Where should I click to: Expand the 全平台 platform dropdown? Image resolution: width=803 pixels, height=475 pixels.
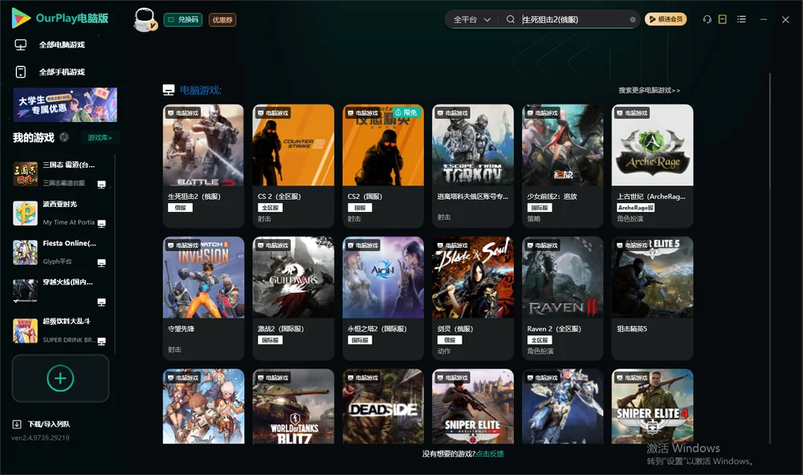[471, 19]
